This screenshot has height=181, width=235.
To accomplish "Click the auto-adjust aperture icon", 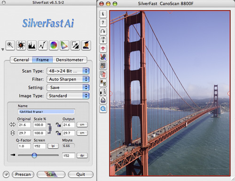I will 21,45.
